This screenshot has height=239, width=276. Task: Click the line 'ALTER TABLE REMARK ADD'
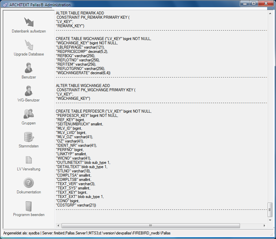[x=80, y=13]
